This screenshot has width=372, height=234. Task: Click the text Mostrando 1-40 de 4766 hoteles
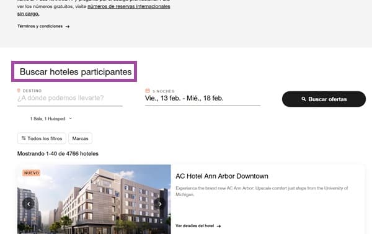pos(58,154)
